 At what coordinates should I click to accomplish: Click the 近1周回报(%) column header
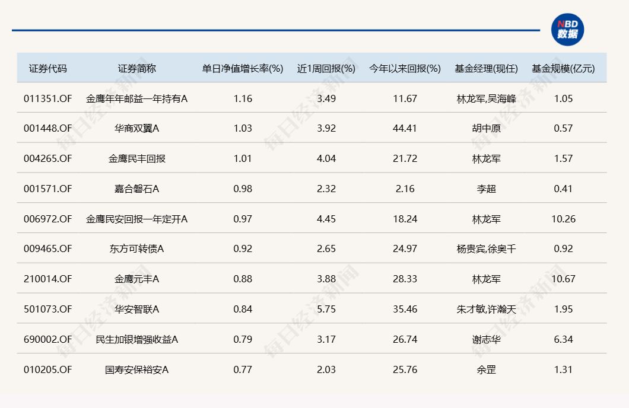click(x=326, y=68)
